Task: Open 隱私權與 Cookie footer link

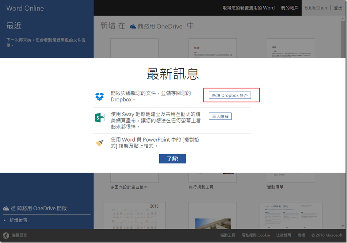Action: coord(256,235)
